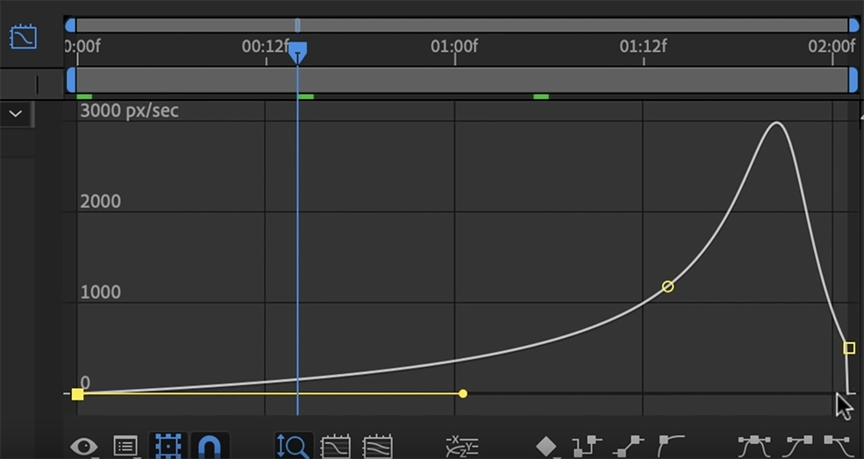
Task: Toggle the snap magnet button
Action: (x=210, y=447)
